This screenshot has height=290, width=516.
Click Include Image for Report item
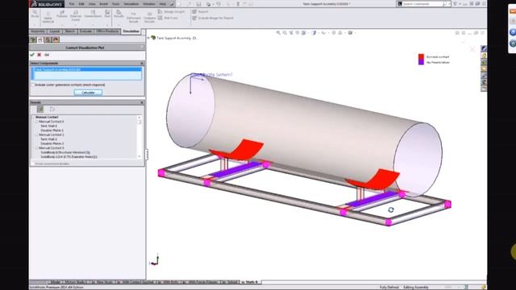pyautogui.click(x=213, y=18)
